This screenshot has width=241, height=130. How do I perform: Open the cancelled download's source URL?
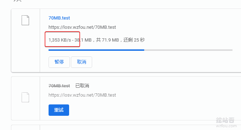(x=82, y=95)
